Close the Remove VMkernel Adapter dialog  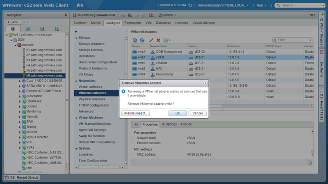[x=205, y=83]
